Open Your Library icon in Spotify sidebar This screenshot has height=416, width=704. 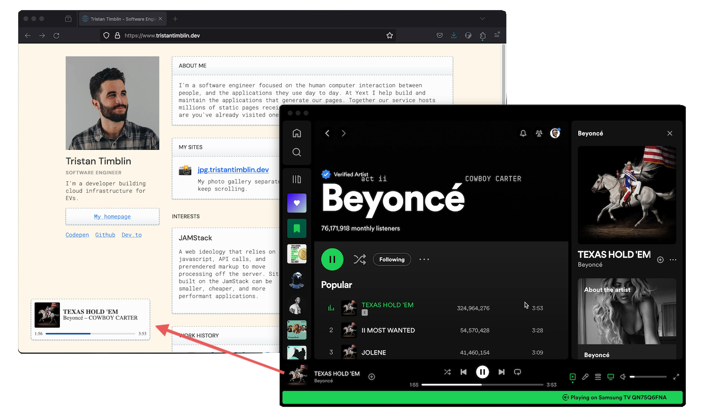(297, 179)
